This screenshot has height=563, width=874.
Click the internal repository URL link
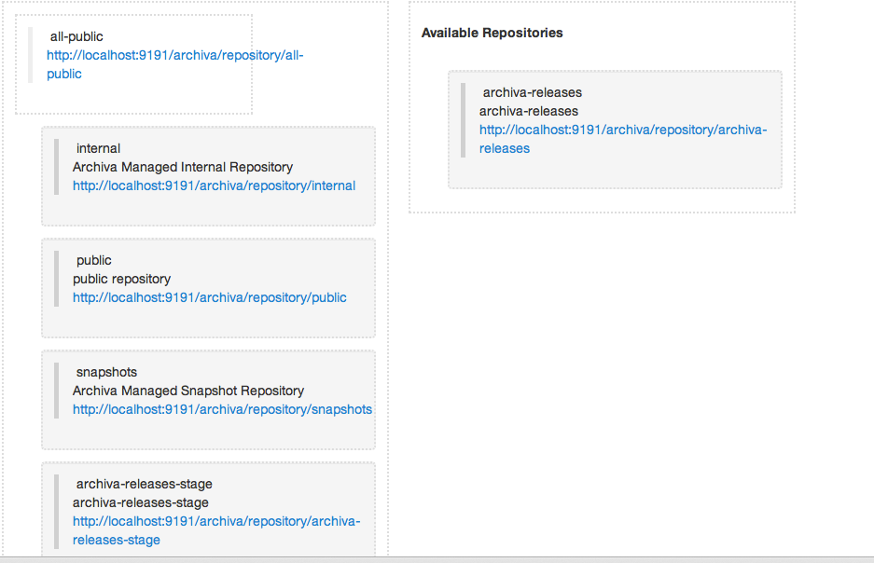pyautogui.click(x=214, y=185)
